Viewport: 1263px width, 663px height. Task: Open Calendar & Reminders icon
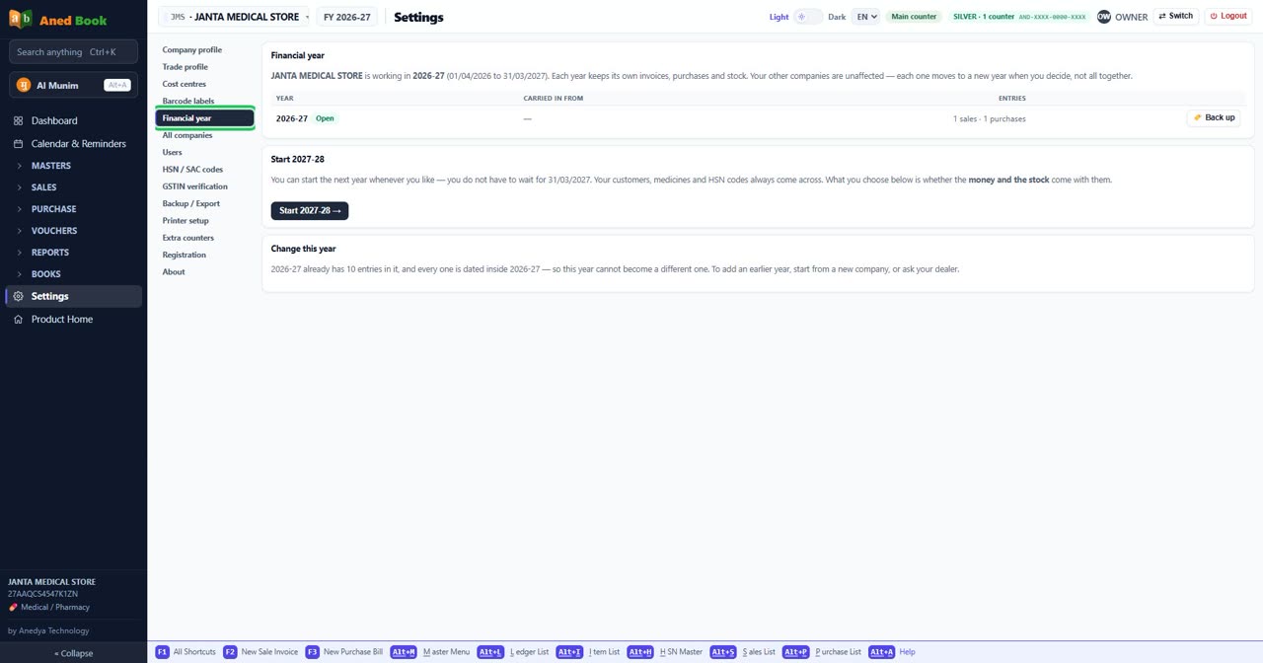pyautogui.click(x=18, y=143)
